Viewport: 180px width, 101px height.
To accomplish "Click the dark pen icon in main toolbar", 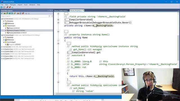I will (x=7, y=7).
